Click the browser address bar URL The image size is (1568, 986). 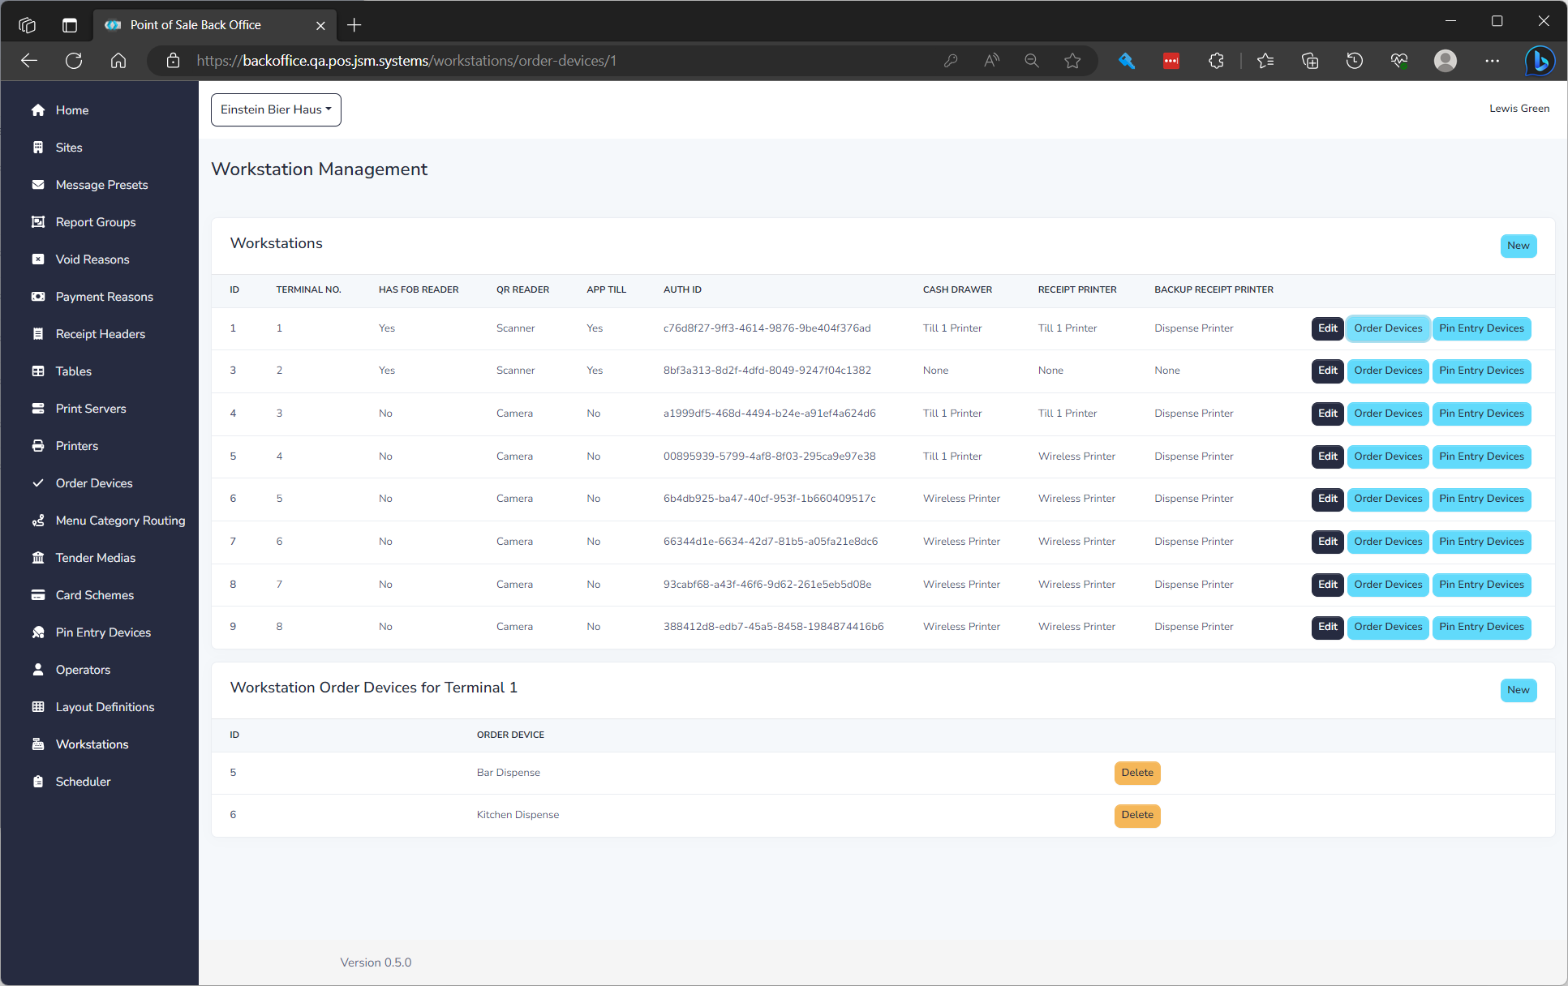point(406,61)
